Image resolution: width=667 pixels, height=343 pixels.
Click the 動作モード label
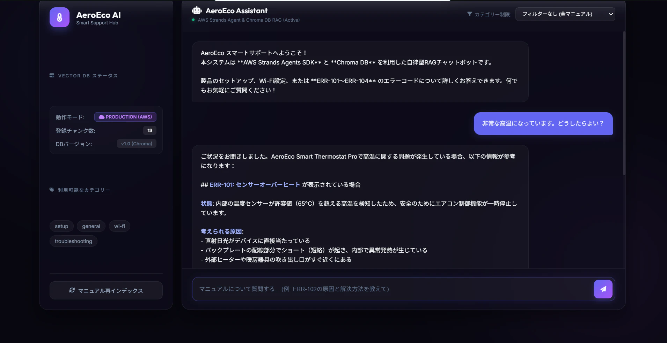click(70, 117)
